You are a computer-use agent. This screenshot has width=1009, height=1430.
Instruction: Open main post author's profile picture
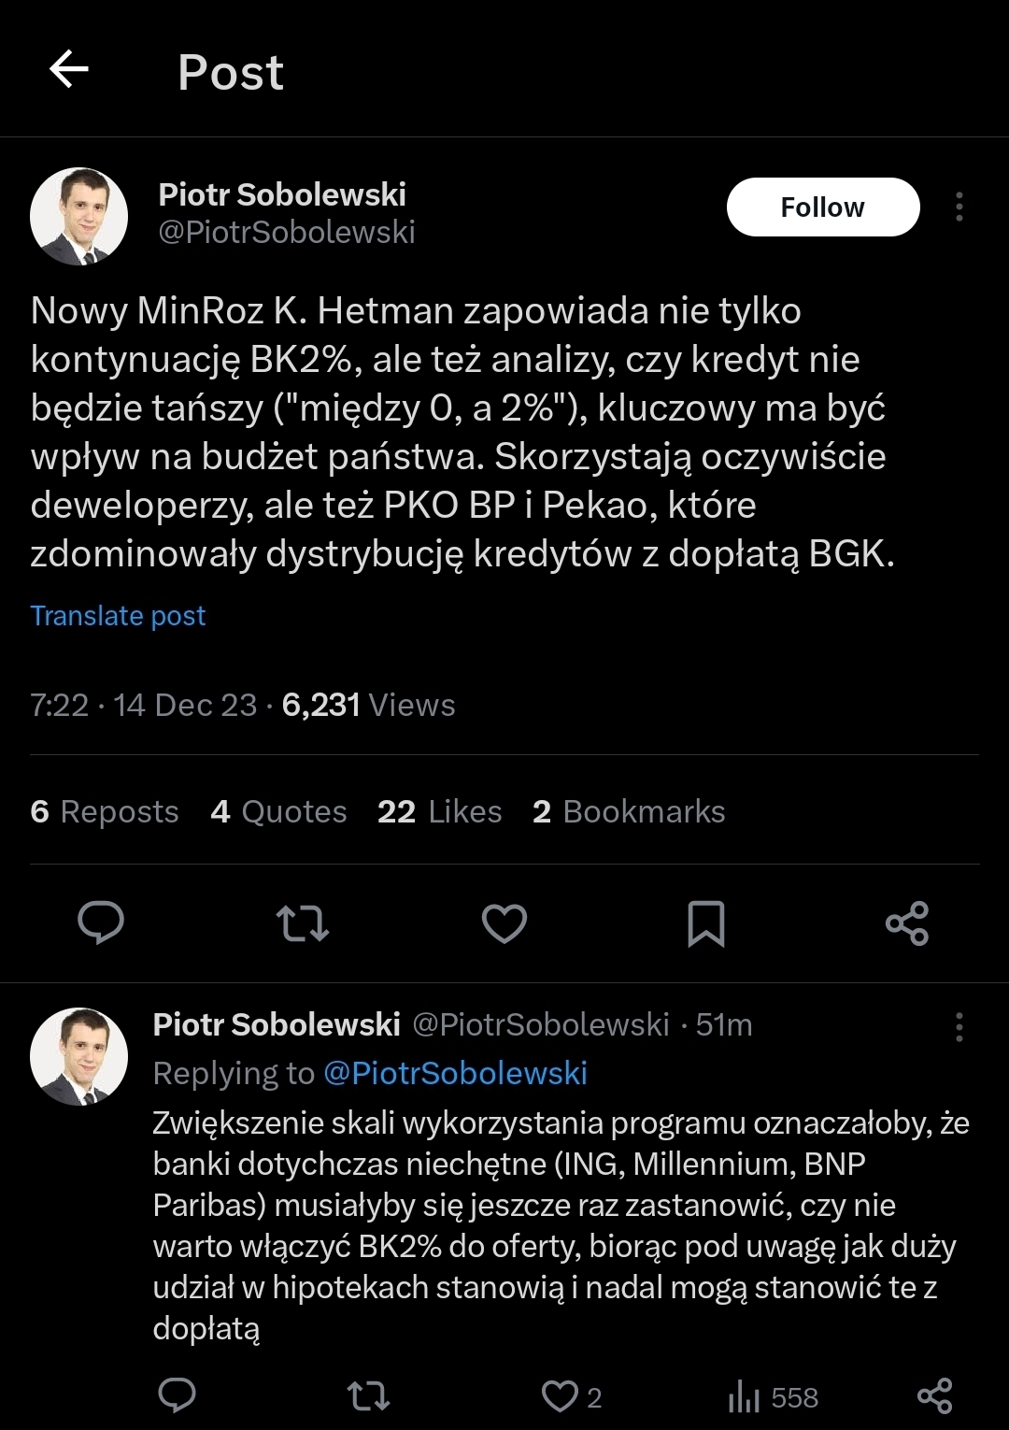(78, 216)
